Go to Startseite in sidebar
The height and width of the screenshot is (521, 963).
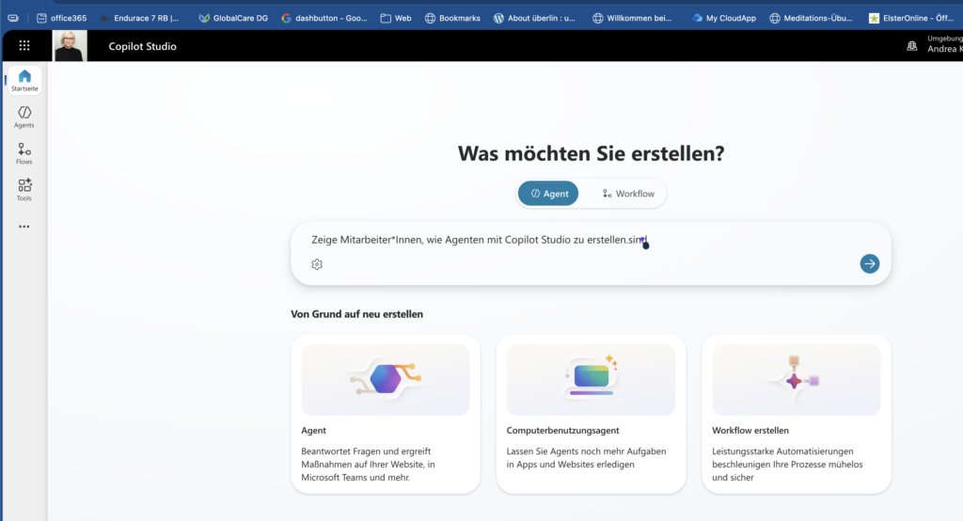point(24,81)
